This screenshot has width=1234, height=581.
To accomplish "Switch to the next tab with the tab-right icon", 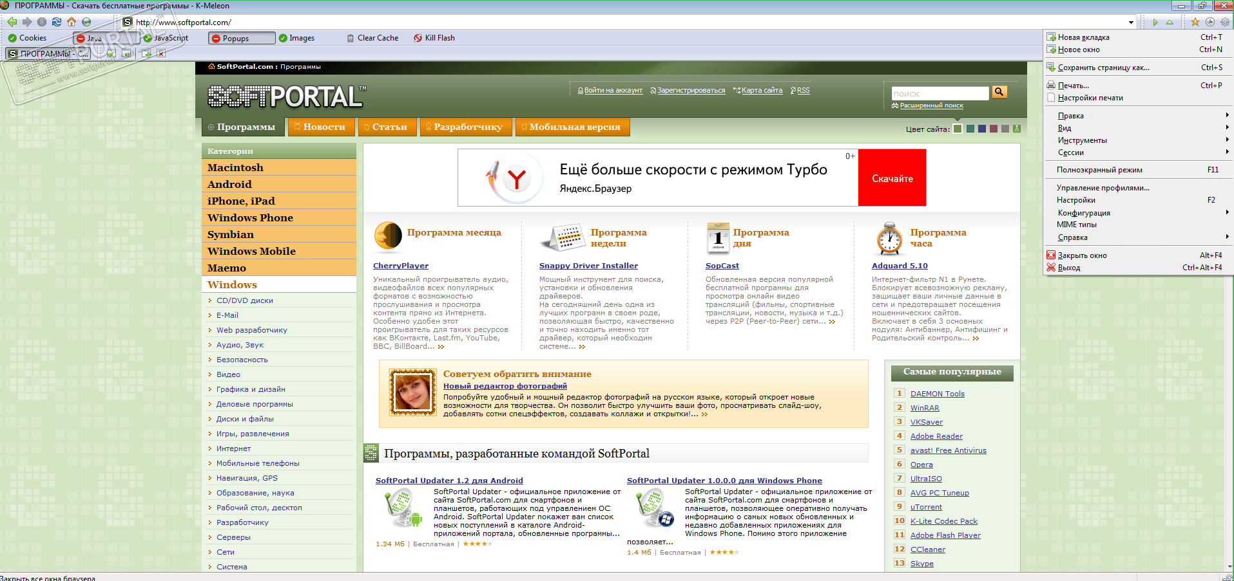I will coord(127,54).
